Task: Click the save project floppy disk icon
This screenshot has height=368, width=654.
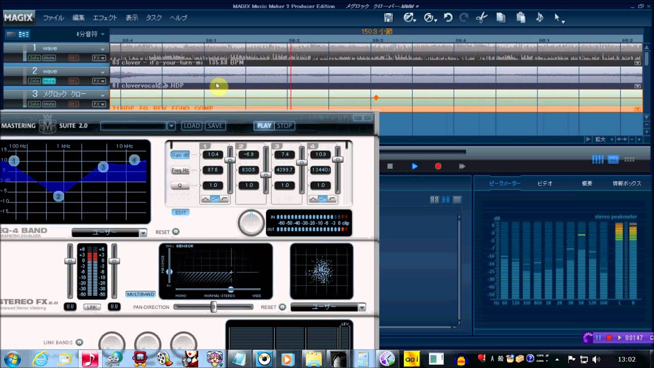Action: coord(388,18)
